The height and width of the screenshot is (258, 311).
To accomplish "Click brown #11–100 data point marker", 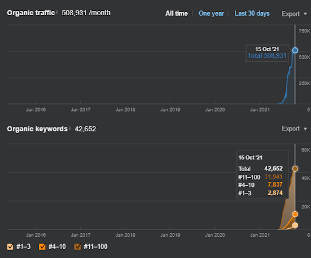I will [x=295, y=169].
